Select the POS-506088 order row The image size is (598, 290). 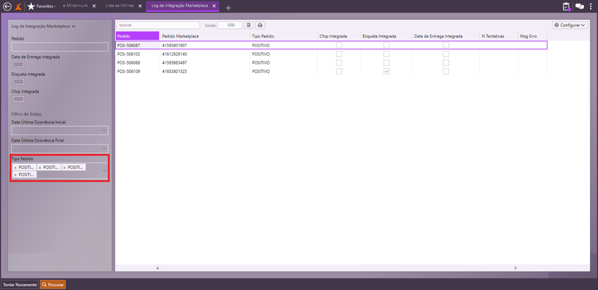[332, 62]
